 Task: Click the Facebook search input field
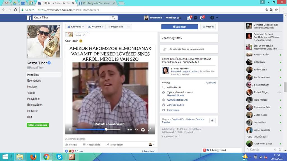click(71, 18)
